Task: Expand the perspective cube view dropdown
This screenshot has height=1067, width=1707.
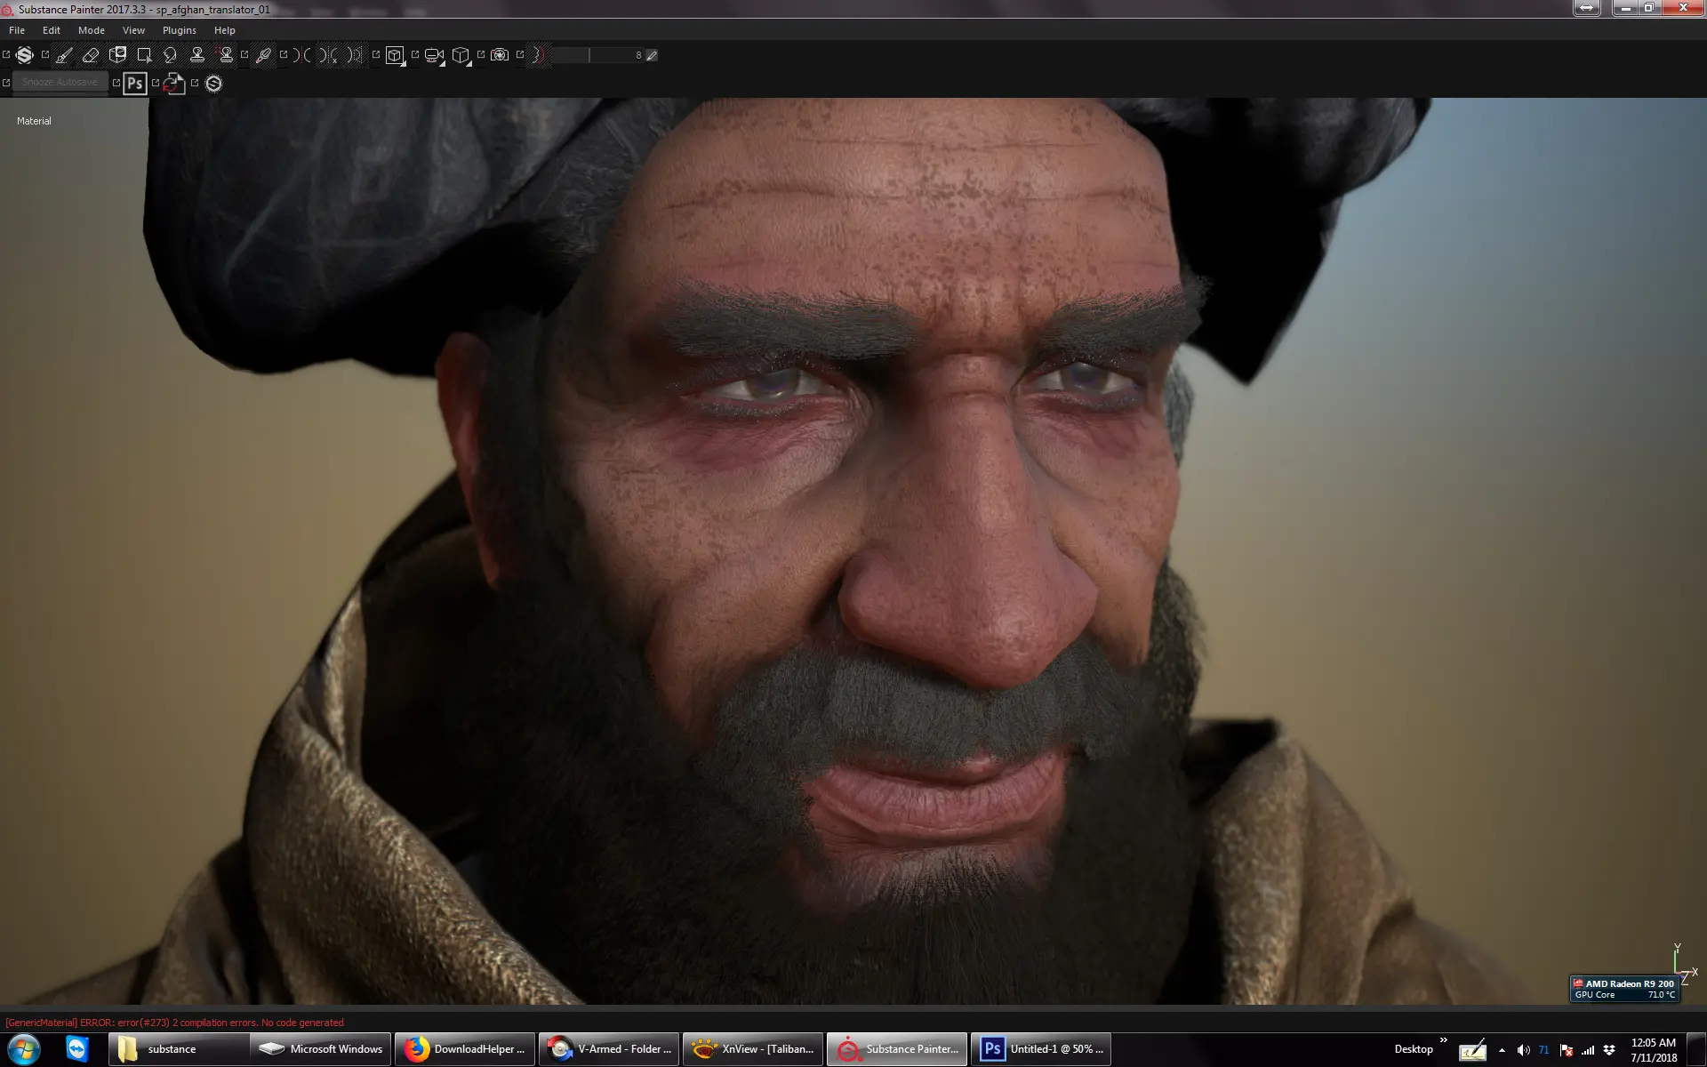Action: click(x=469, y=64)
